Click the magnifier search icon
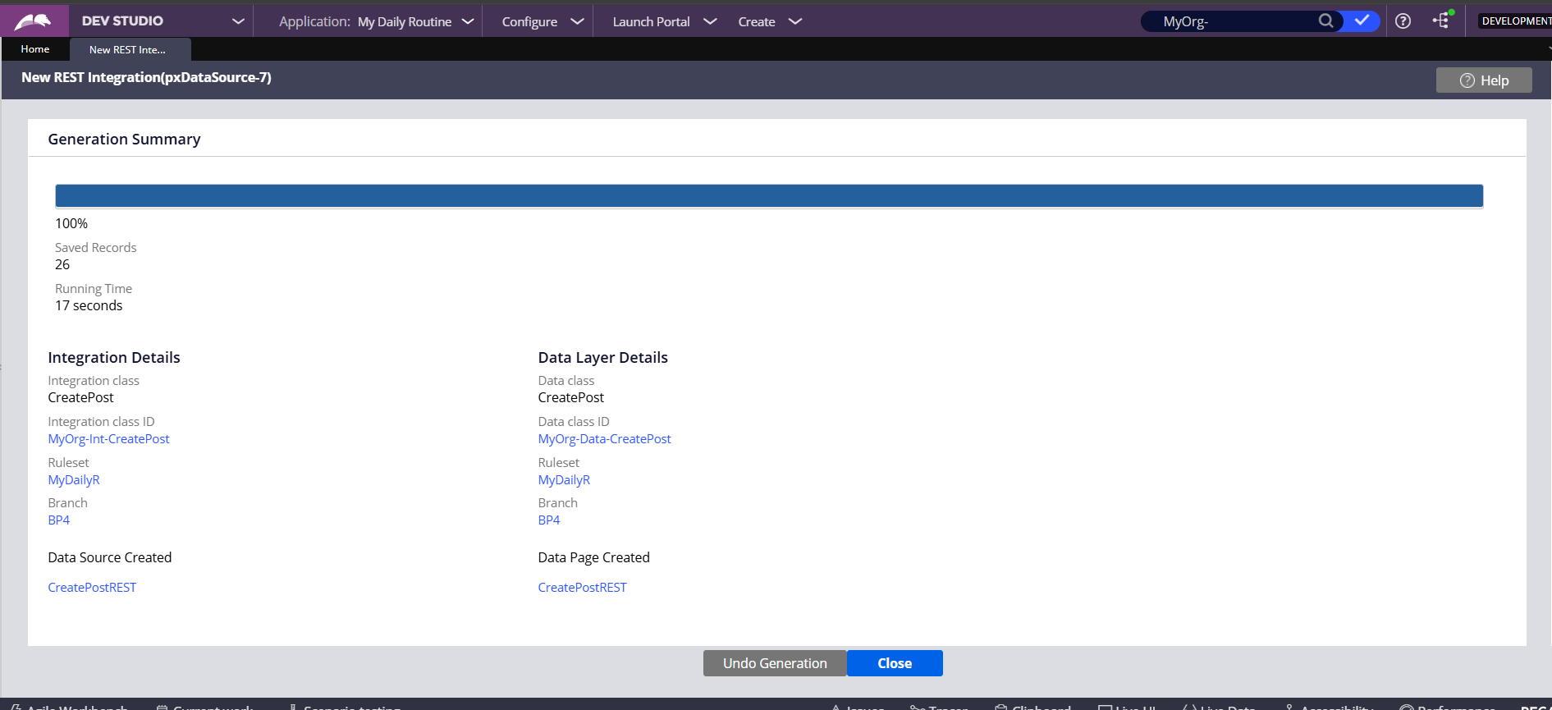1552x710 pixels. tap(1325, 21)
